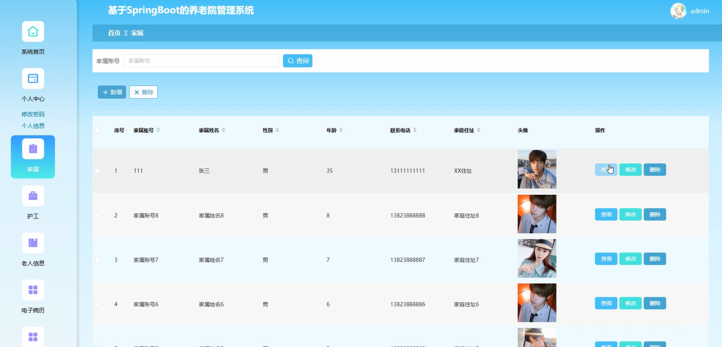Click 查看 for 家属账号6
The height and width of the screenshot is (347, 722).
point(606,303)
